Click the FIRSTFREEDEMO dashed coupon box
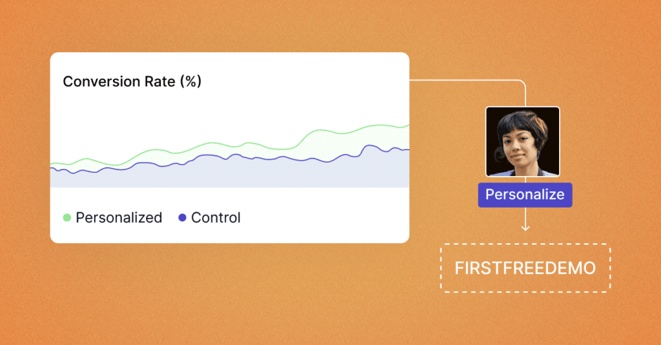661x345 pixels. point(525,268)
